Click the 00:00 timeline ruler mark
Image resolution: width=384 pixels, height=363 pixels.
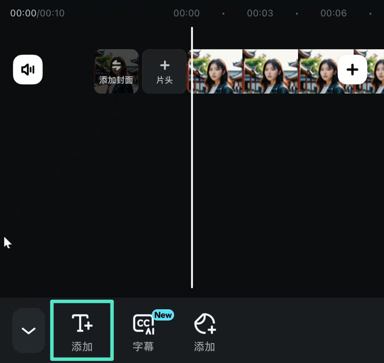[187, 13]
